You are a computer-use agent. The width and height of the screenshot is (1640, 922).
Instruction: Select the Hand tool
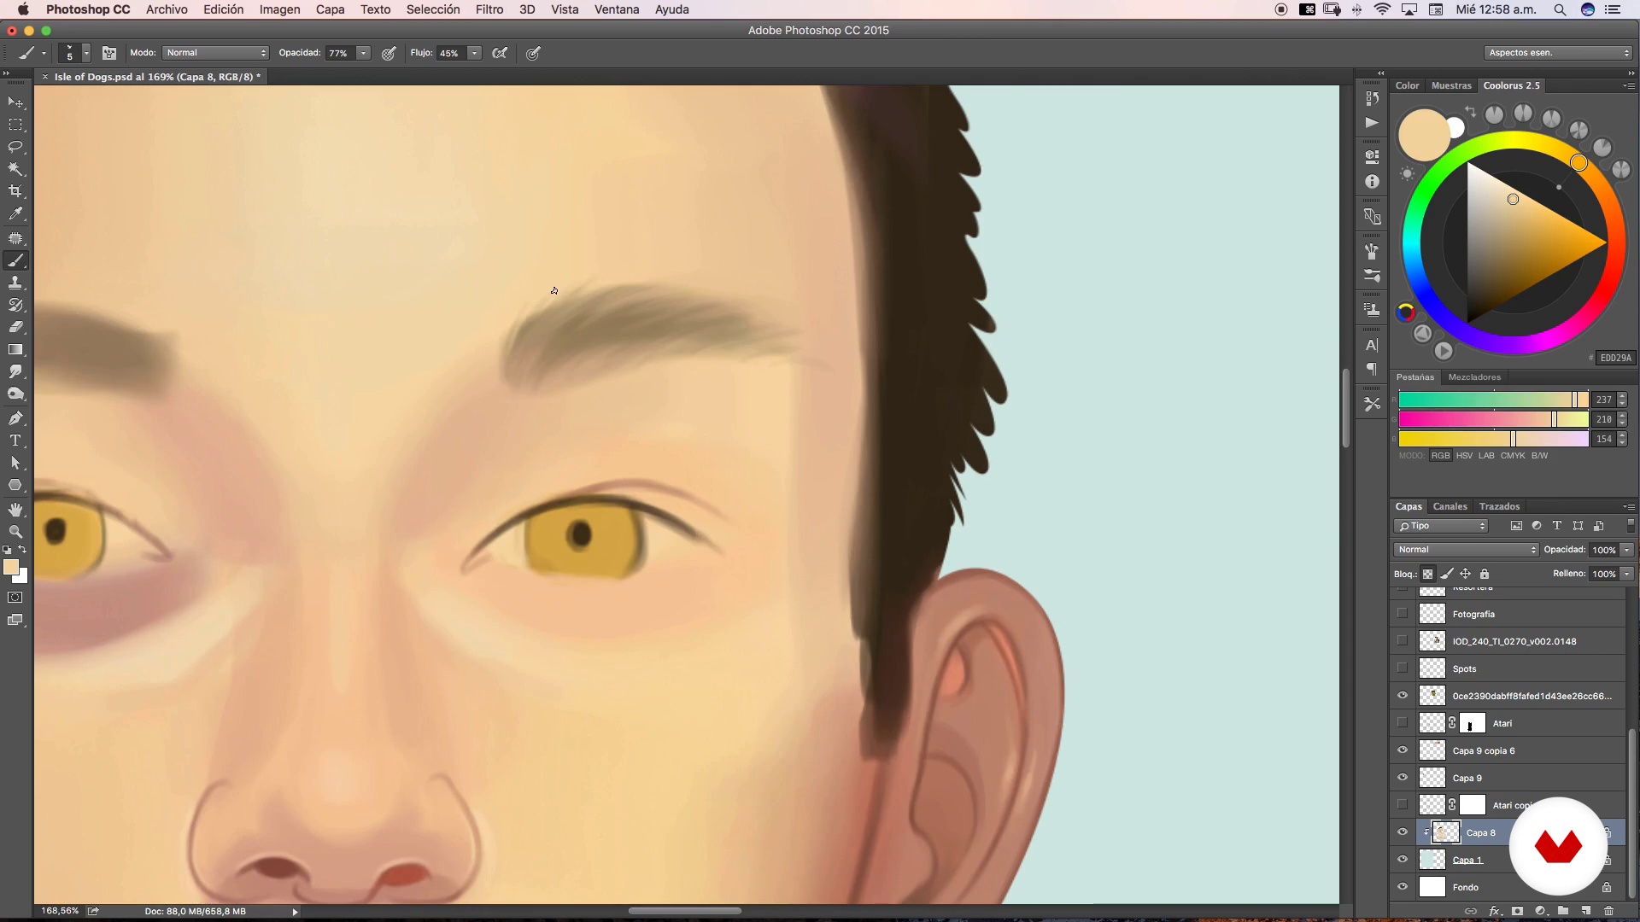15,510
